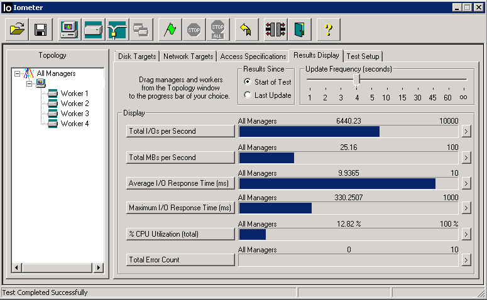Select Worker 2 label in Topology
The height and width of the screenshot is (300, 487).
[75, 104]
